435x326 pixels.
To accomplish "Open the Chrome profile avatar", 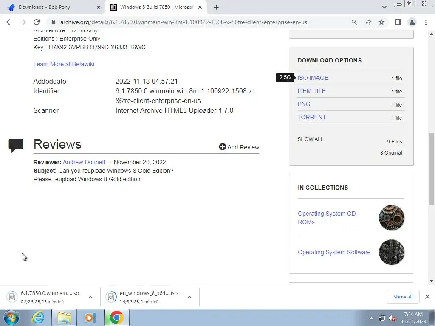I will [x=412, y=22].
